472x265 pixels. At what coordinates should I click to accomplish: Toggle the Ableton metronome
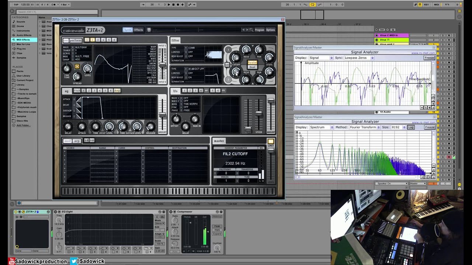[54, 4]
